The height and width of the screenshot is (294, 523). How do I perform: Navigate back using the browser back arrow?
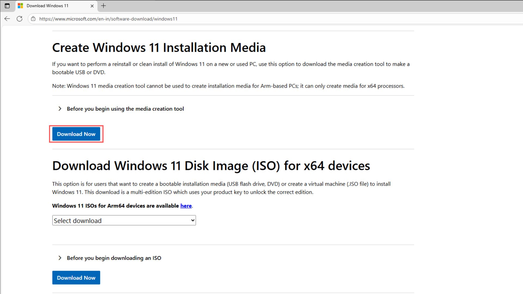pyautogui.click(x=7, y=19)
